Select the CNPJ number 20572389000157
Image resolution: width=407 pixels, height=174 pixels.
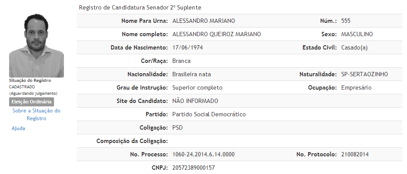[194, 168]
